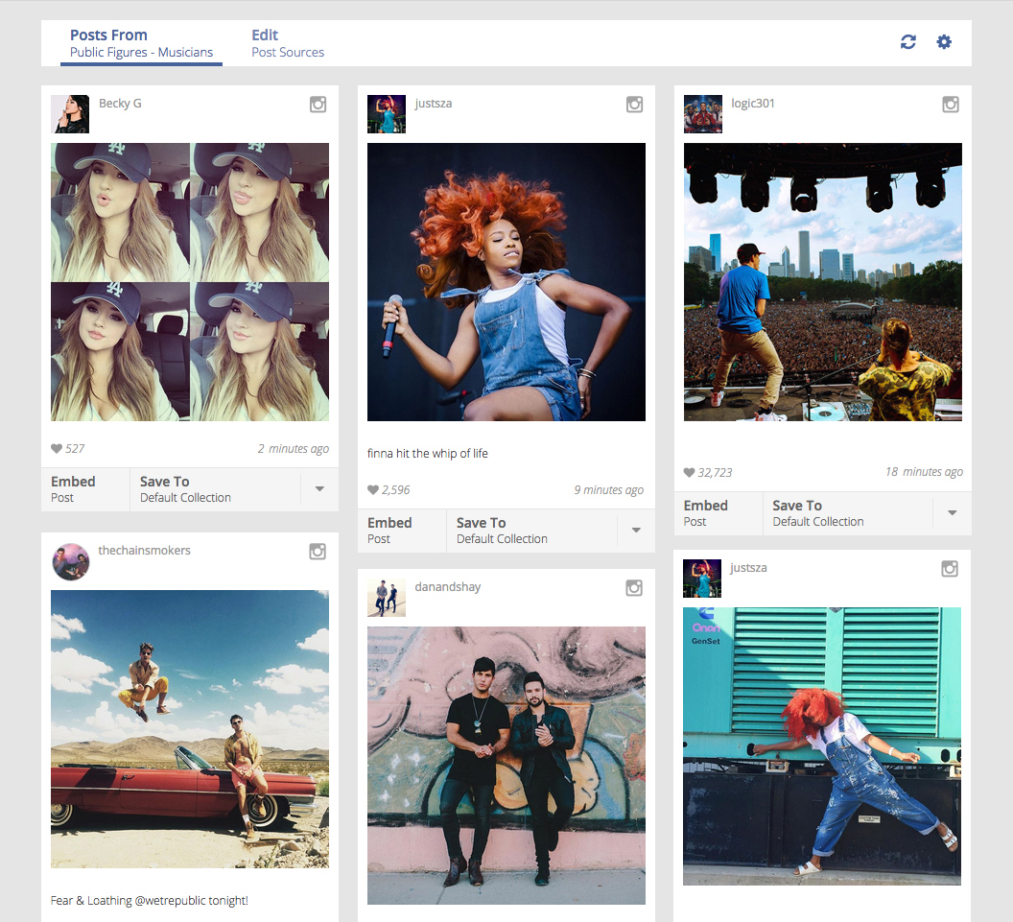The image size is (1013, 922).
Task: Click the Instagram icon on logic301's post
Action: tap(950, 104)
